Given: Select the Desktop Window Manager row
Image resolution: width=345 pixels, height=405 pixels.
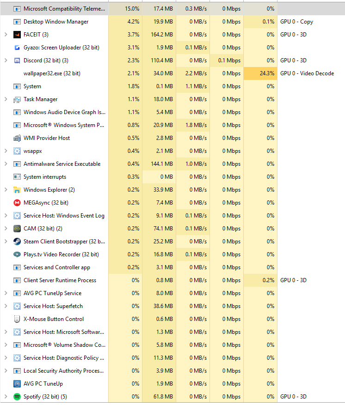Looking at the screenshot, I should pos(172,22).
